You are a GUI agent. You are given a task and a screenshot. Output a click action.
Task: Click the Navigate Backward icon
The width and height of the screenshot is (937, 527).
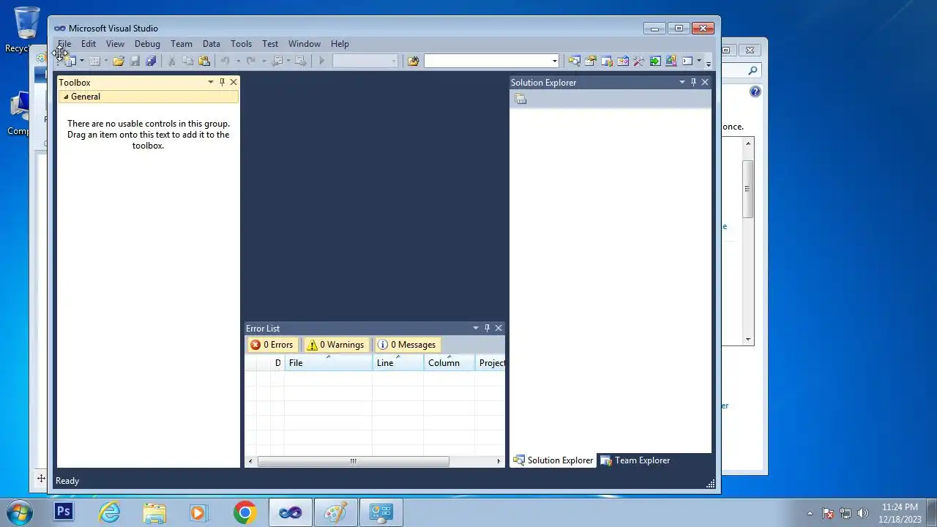coord(277,61)
